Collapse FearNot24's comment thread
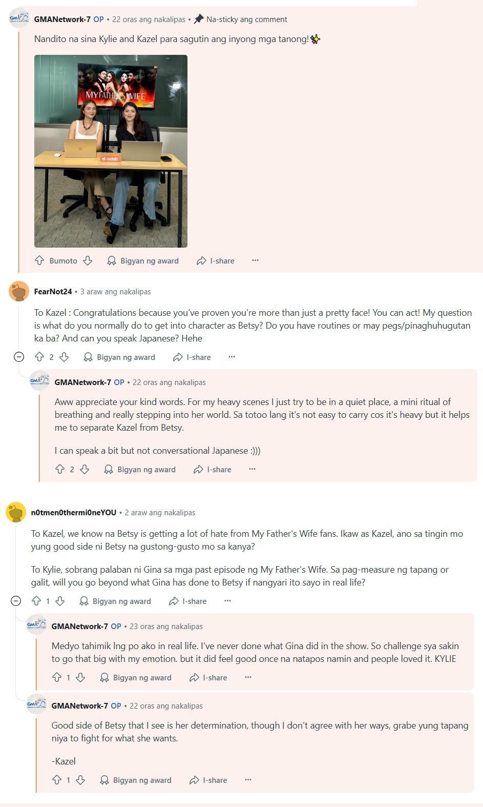483x807 pixels. 19,357
